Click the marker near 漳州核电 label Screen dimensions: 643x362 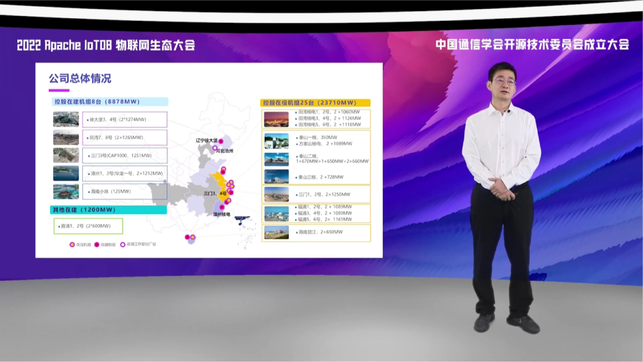(x=221, y=208)
